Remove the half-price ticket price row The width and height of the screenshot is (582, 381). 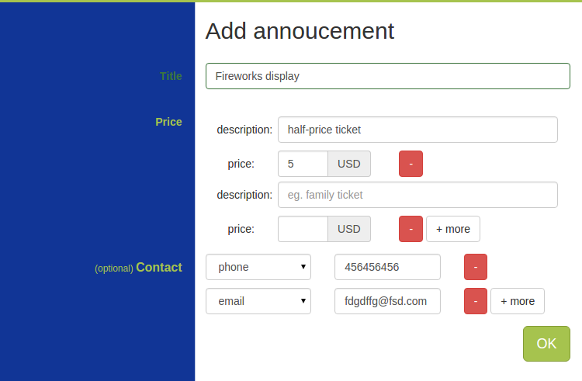(411, 164)
